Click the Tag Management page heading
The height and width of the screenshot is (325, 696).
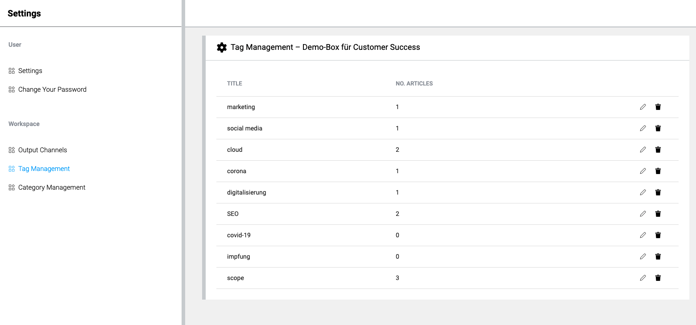325,47
